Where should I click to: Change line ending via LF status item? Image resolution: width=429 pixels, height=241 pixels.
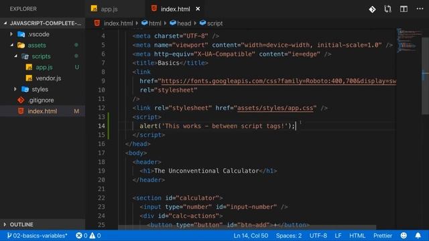[338, 236]
